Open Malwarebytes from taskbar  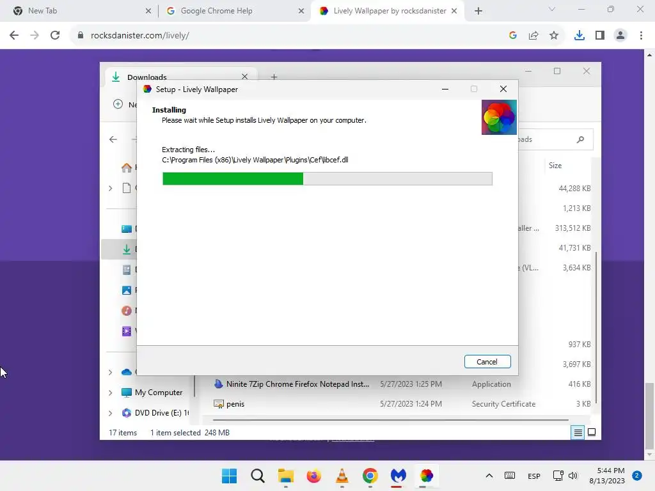pos(398,476)
